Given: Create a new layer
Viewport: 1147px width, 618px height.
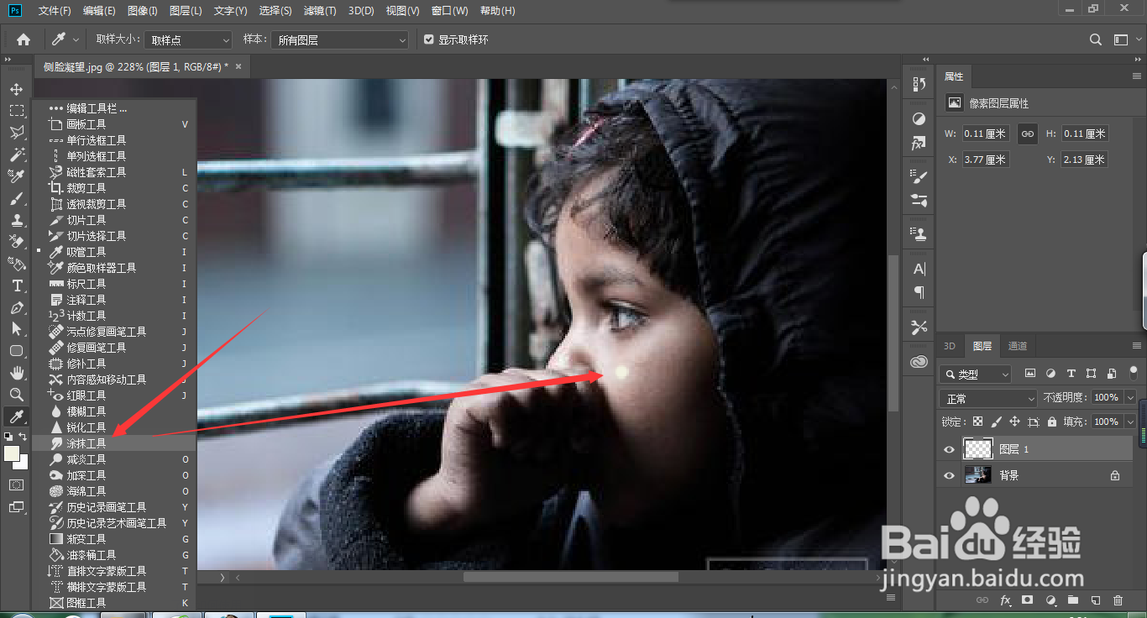Looking at the screenshot, I should pyautogui.click(x=1095, y=600).
